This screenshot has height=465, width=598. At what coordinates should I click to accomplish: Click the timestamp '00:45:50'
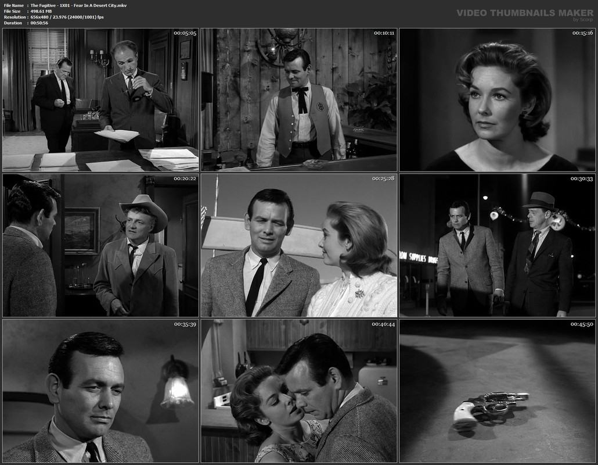tap(582, 324)
